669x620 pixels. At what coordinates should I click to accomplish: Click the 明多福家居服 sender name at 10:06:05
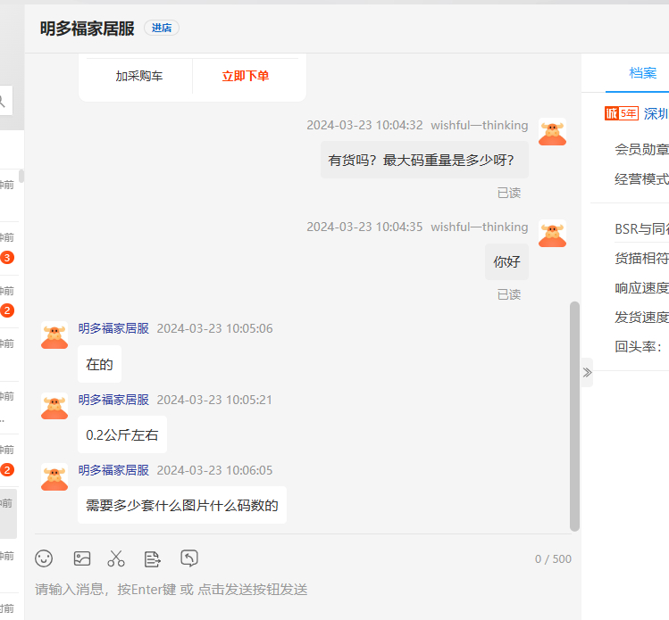click(113, 470)
